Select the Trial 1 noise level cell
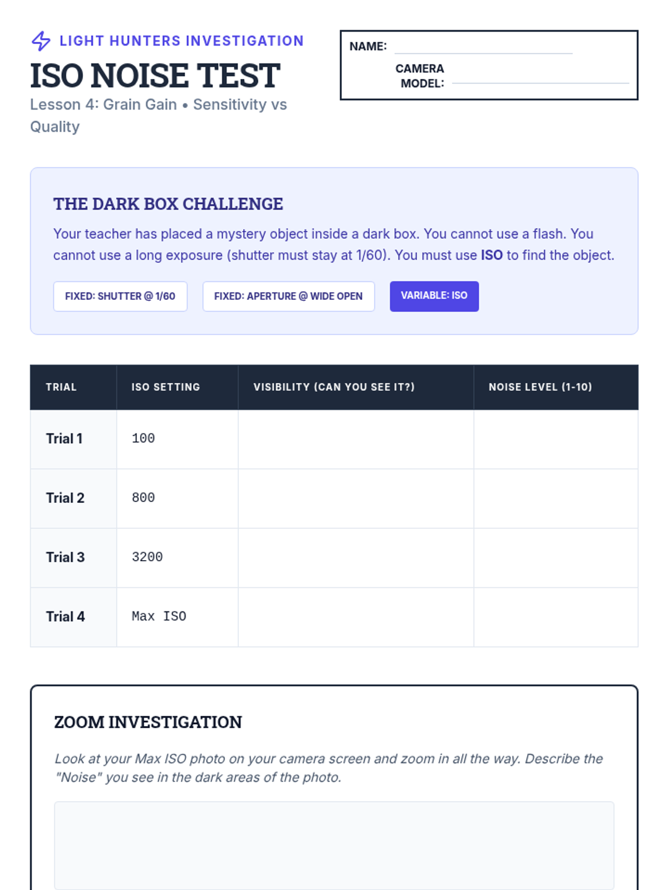The image size is (668, 890). 556,439
